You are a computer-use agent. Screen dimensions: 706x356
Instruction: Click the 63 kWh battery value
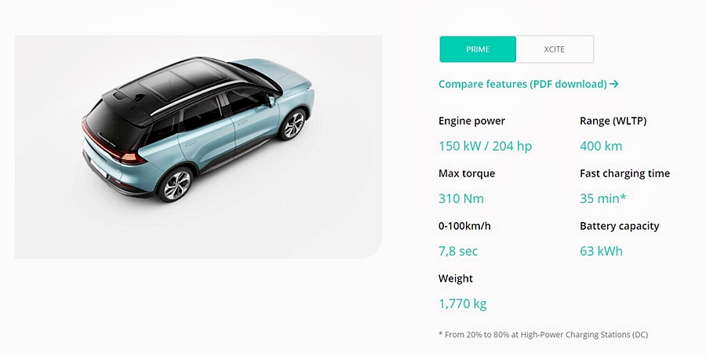(601, 251)
